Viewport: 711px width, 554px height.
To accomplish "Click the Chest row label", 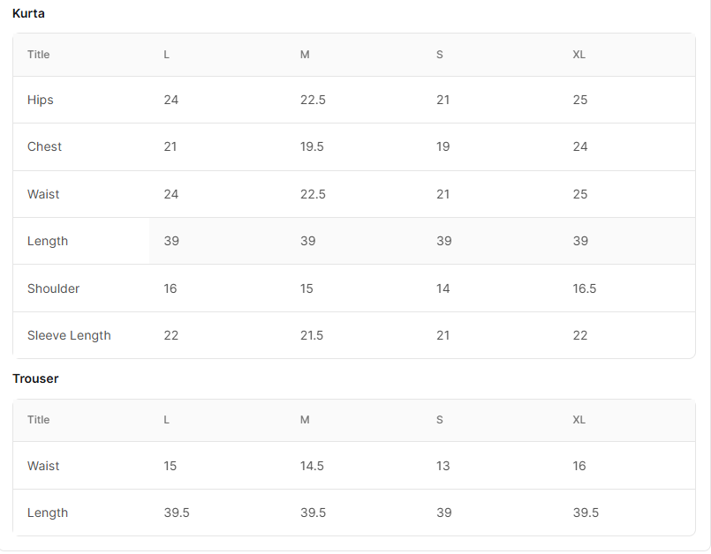I will [x=44, y=146].
